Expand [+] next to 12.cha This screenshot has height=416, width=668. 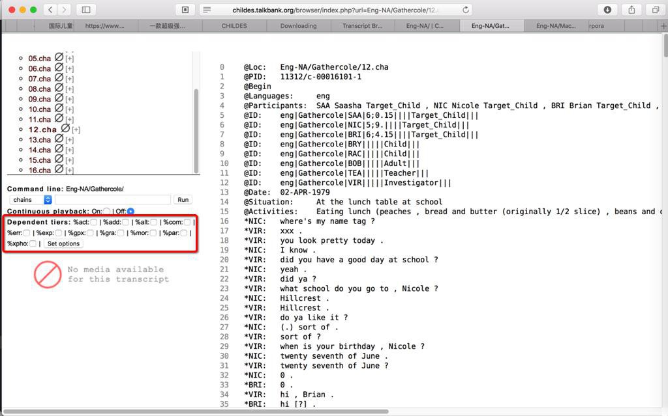76,130
